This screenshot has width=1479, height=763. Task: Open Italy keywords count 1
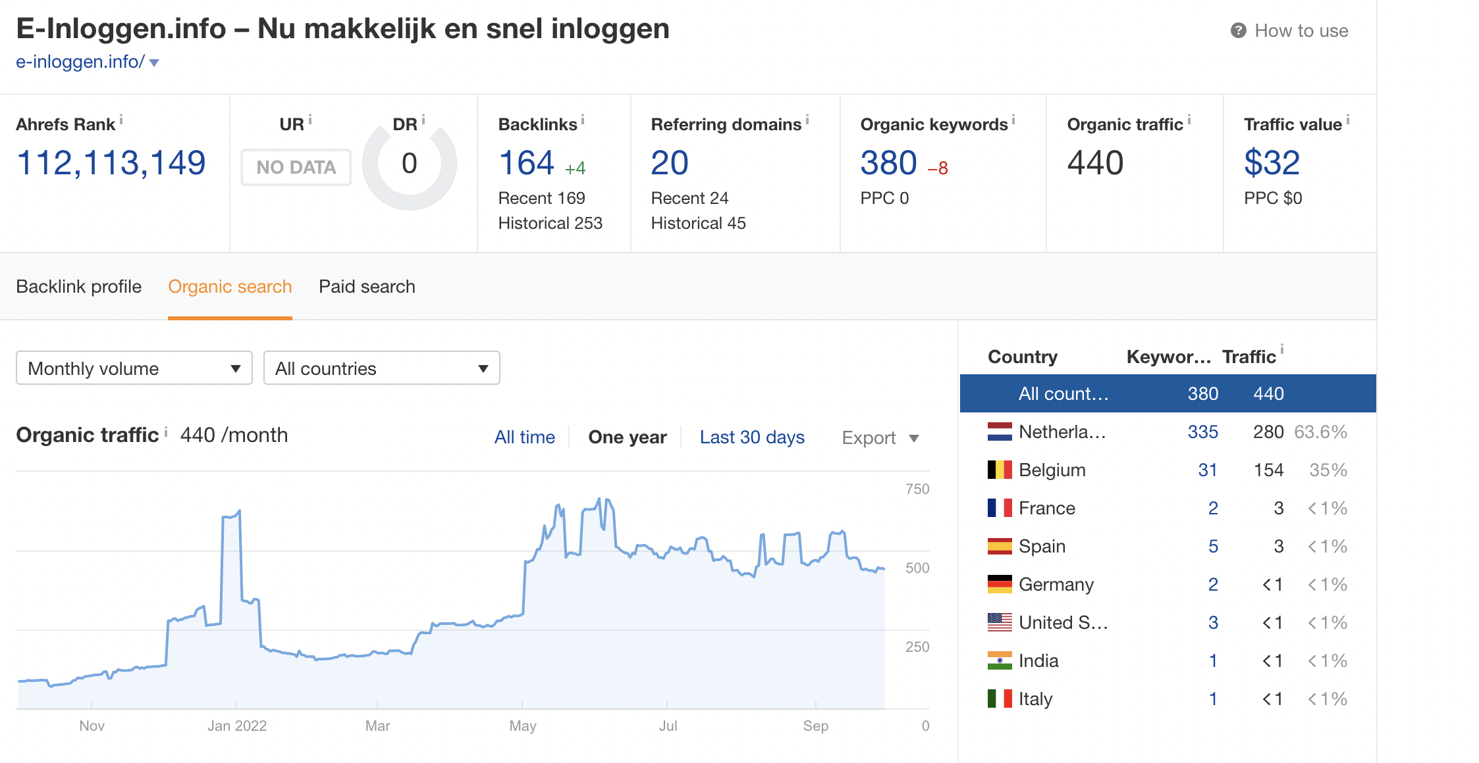pyautogui.click(x=1213, y=699)
